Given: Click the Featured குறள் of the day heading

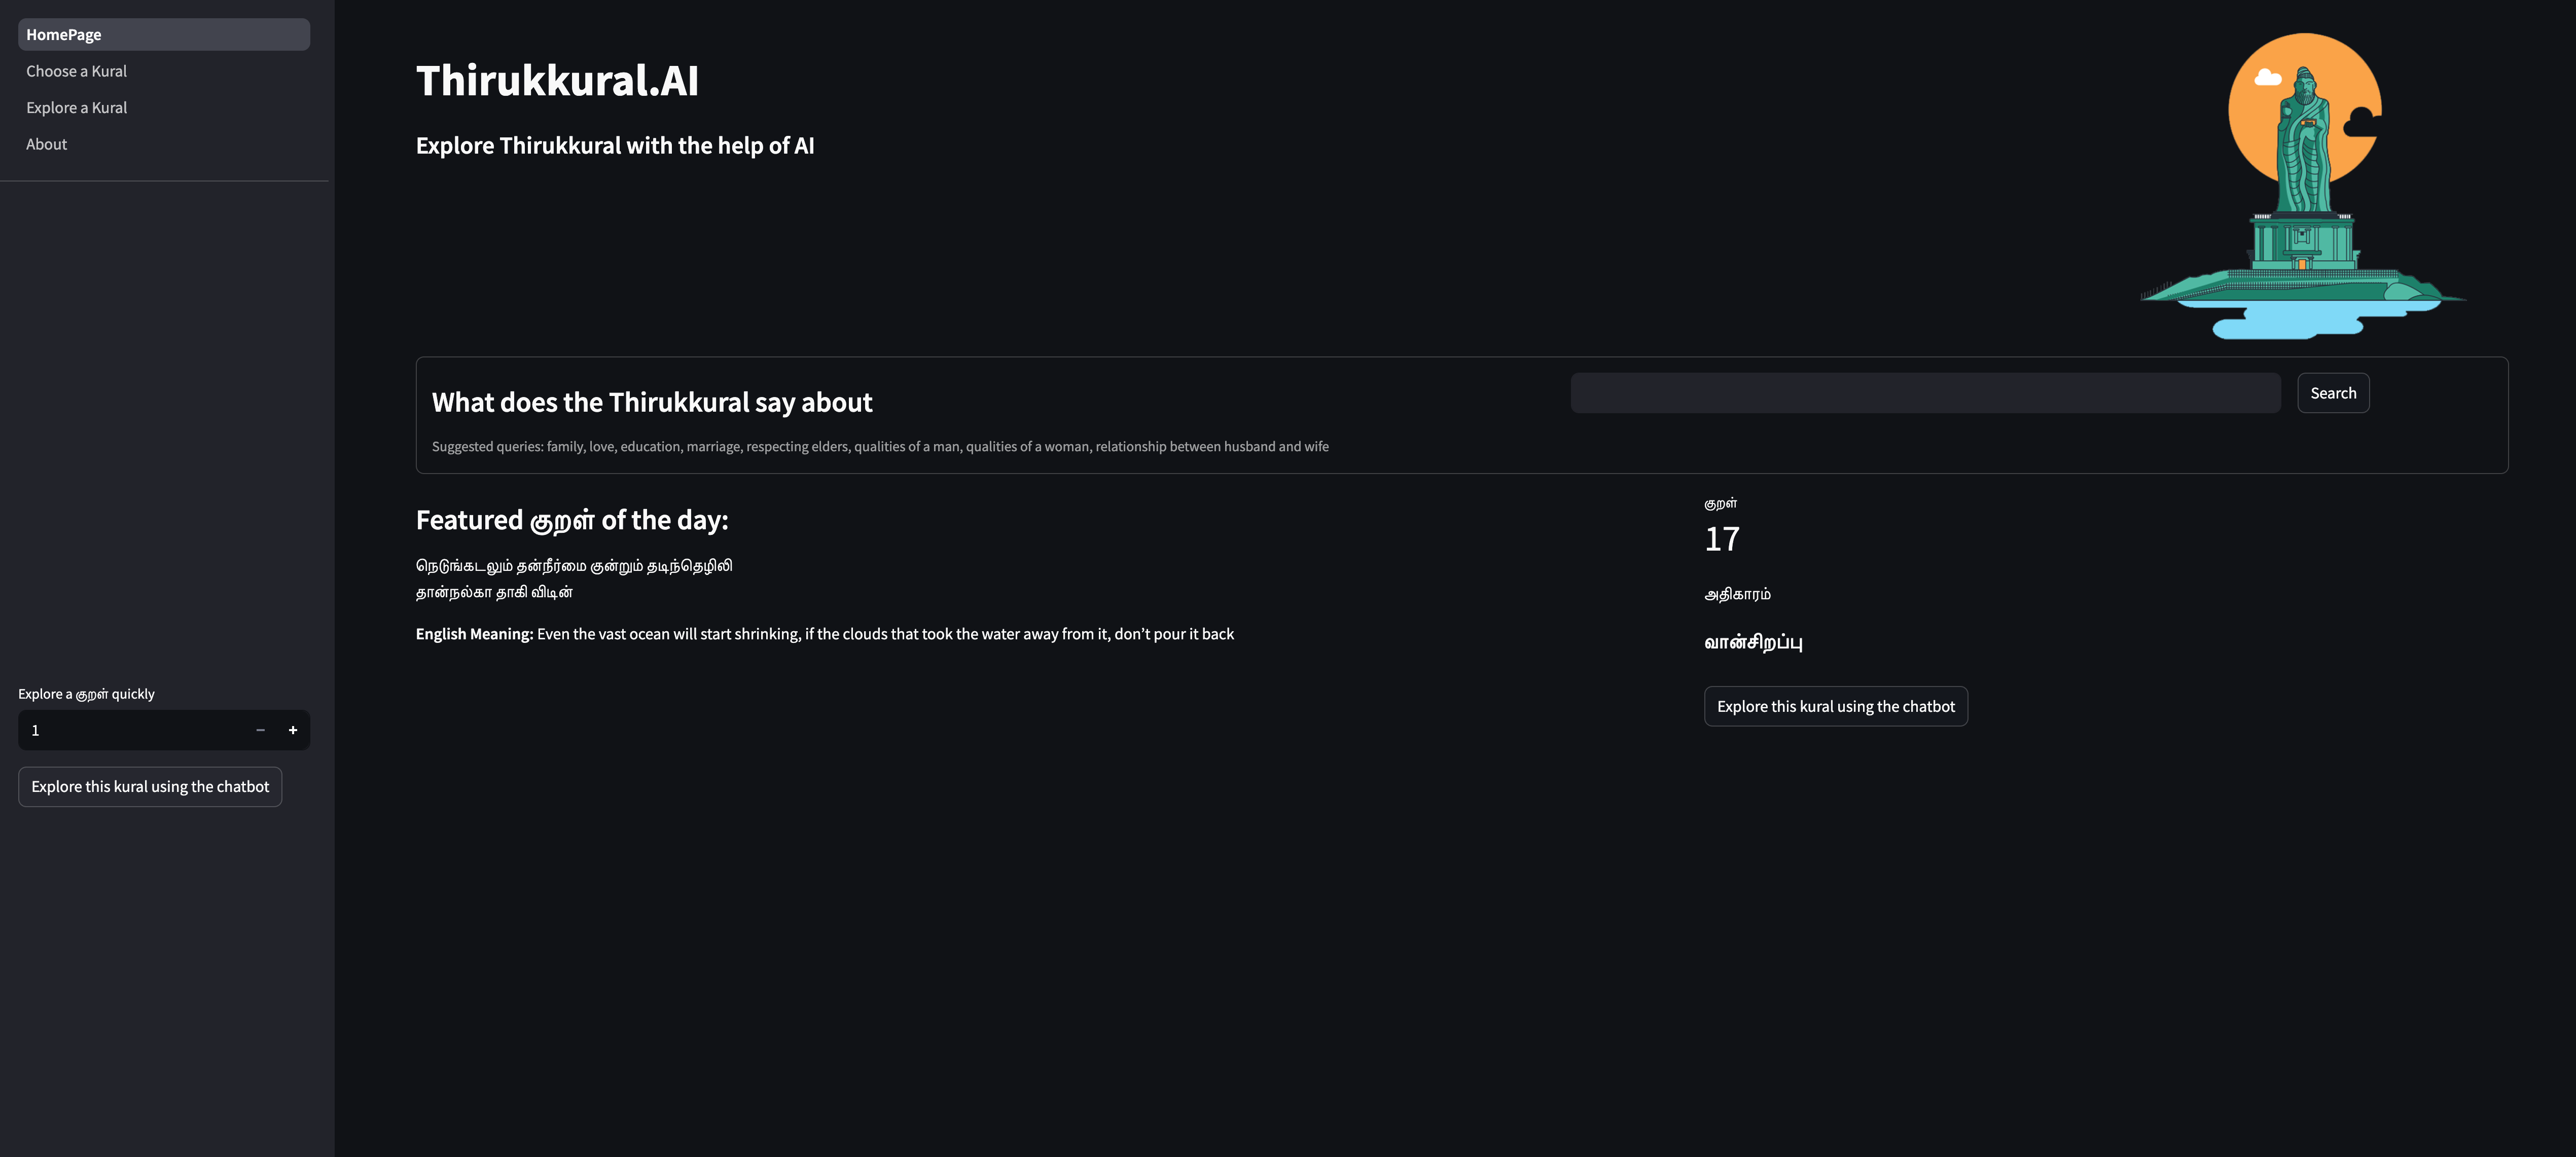Looking at the screenshot, I should 572,520.
